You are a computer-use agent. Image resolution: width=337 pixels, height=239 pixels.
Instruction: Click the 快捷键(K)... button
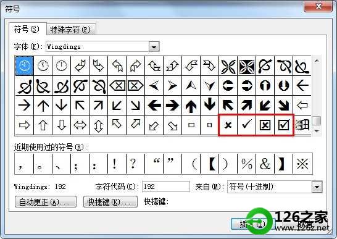(x=110, y=202)
